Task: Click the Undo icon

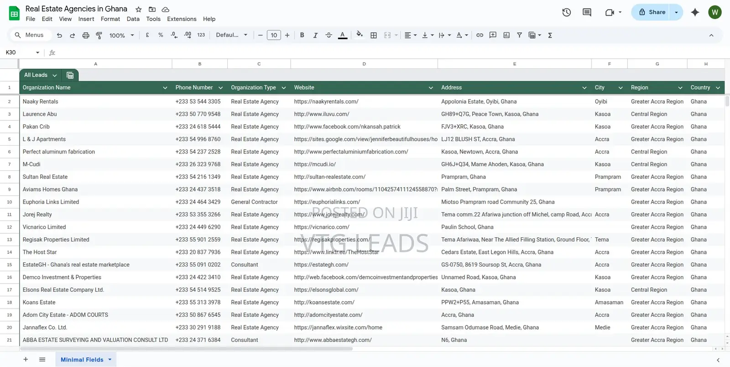Action: (x=59, y=35)
